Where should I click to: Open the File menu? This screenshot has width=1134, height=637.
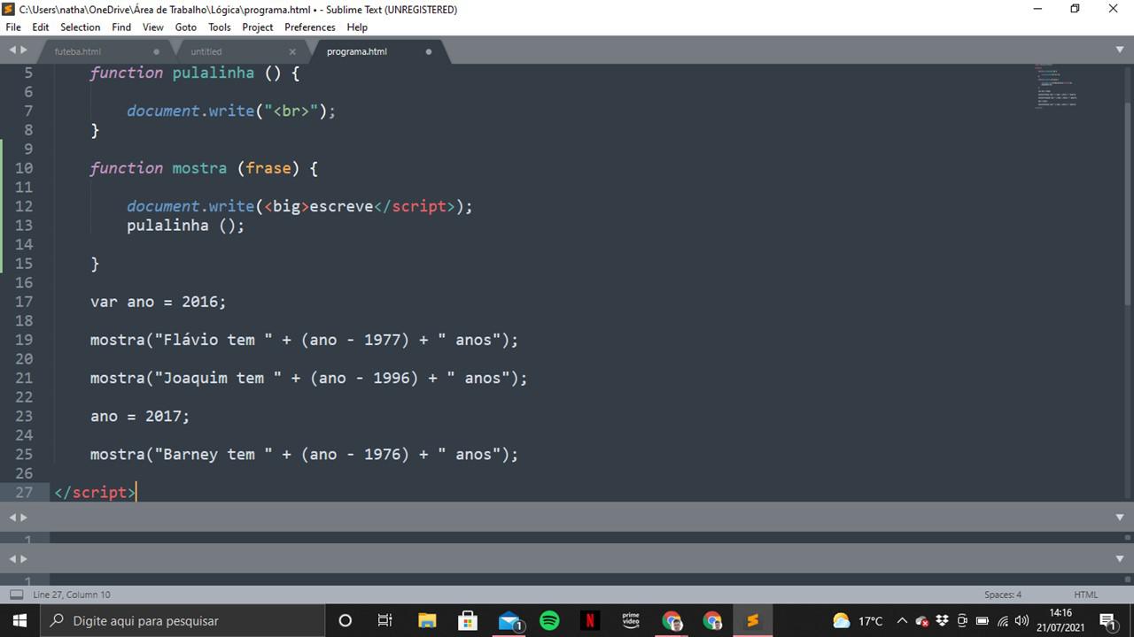[13, 27]
